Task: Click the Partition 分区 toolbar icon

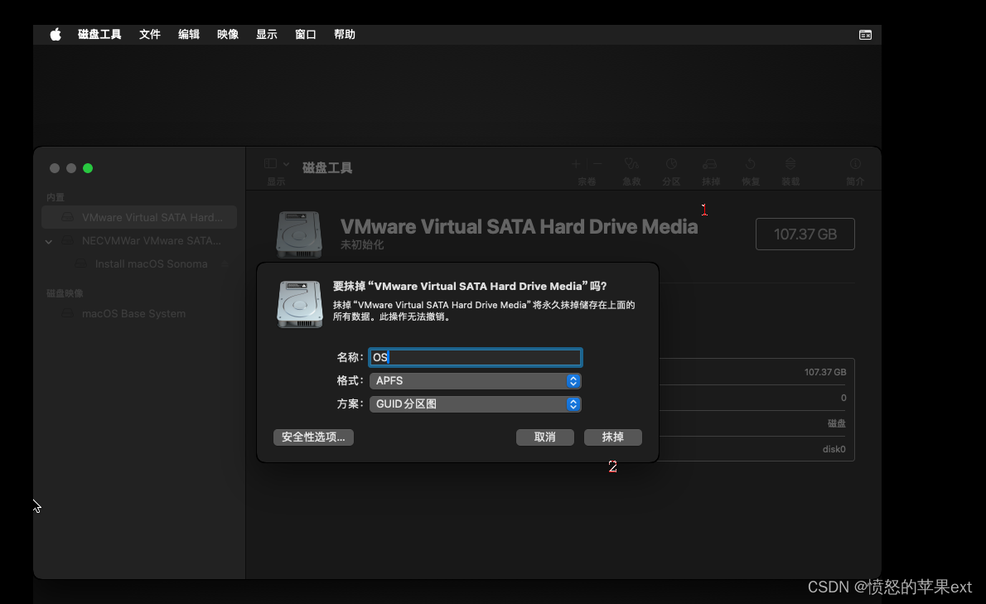Action: (672, 164)
